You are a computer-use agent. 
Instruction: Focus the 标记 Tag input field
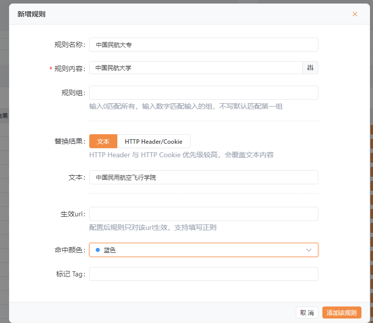(x=204, y=274)
